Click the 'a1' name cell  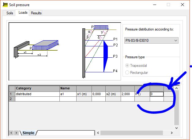click(68, 94)
